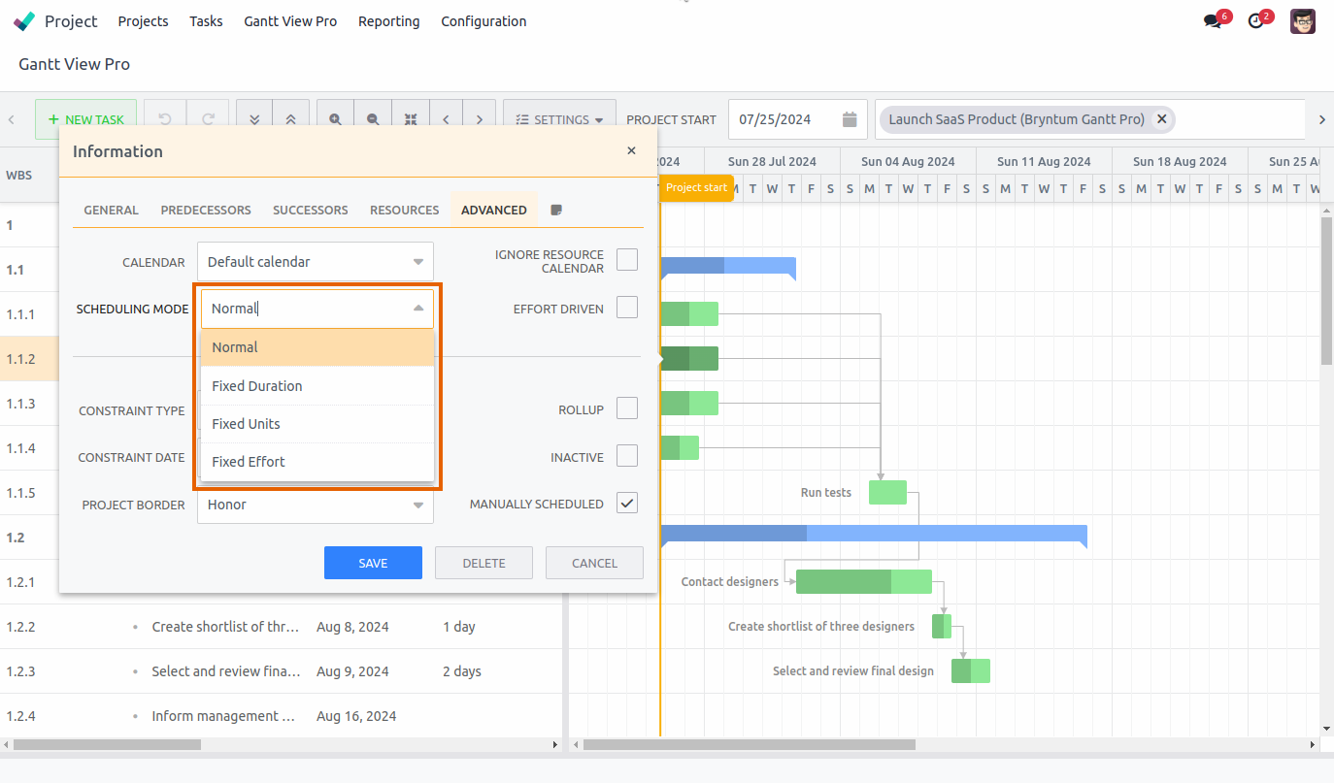Select the Undo icon in the toolbar

164,118
